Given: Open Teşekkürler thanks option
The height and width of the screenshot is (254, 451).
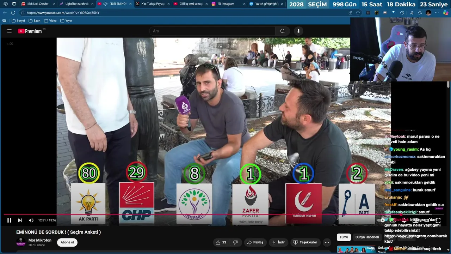Looking at the screenshot, I should pos(305,242).
